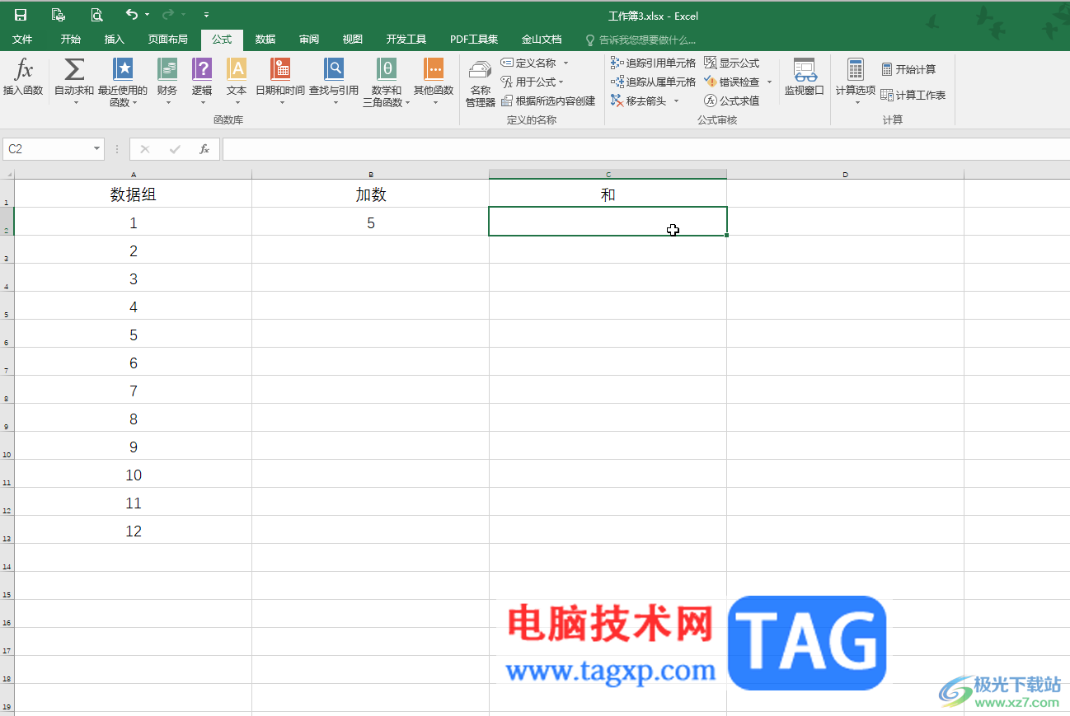Open Print Preview from quick access toolbar
Screen dimensions: 1070x716
coord(96,15)
